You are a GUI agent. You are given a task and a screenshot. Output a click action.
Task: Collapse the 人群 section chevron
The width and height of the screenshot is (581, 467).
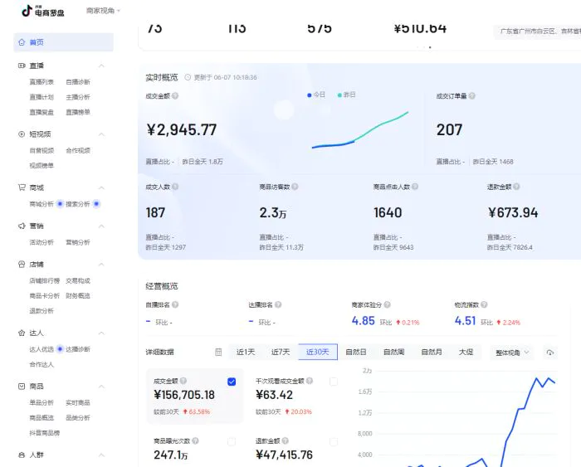coord(101,455)
